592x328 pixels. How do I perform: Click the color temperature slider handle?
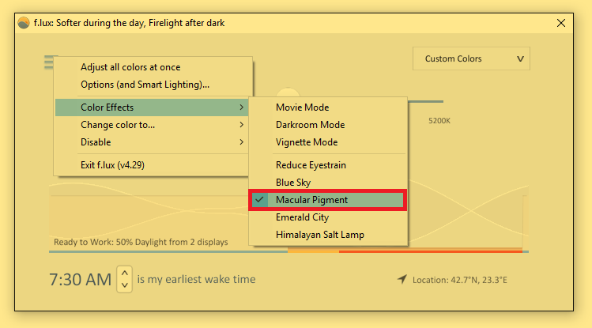(288, 92)
